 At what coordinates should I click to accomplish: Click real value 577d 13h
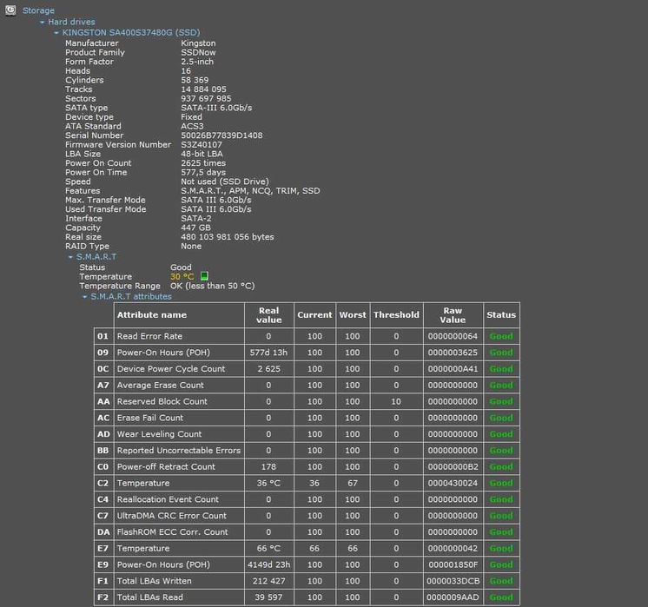point(268,353)
